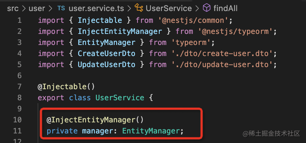Click the @Injectable() decorator on line 7

[66, 87]
